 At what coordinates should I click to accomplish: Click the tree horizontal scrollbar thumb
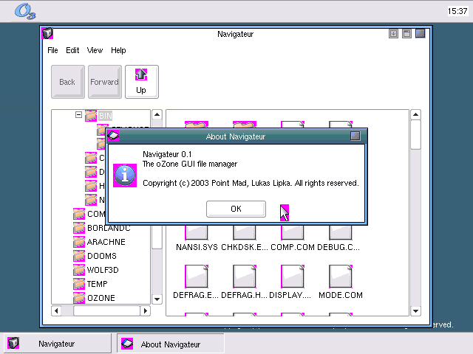[x=106, y=310]
